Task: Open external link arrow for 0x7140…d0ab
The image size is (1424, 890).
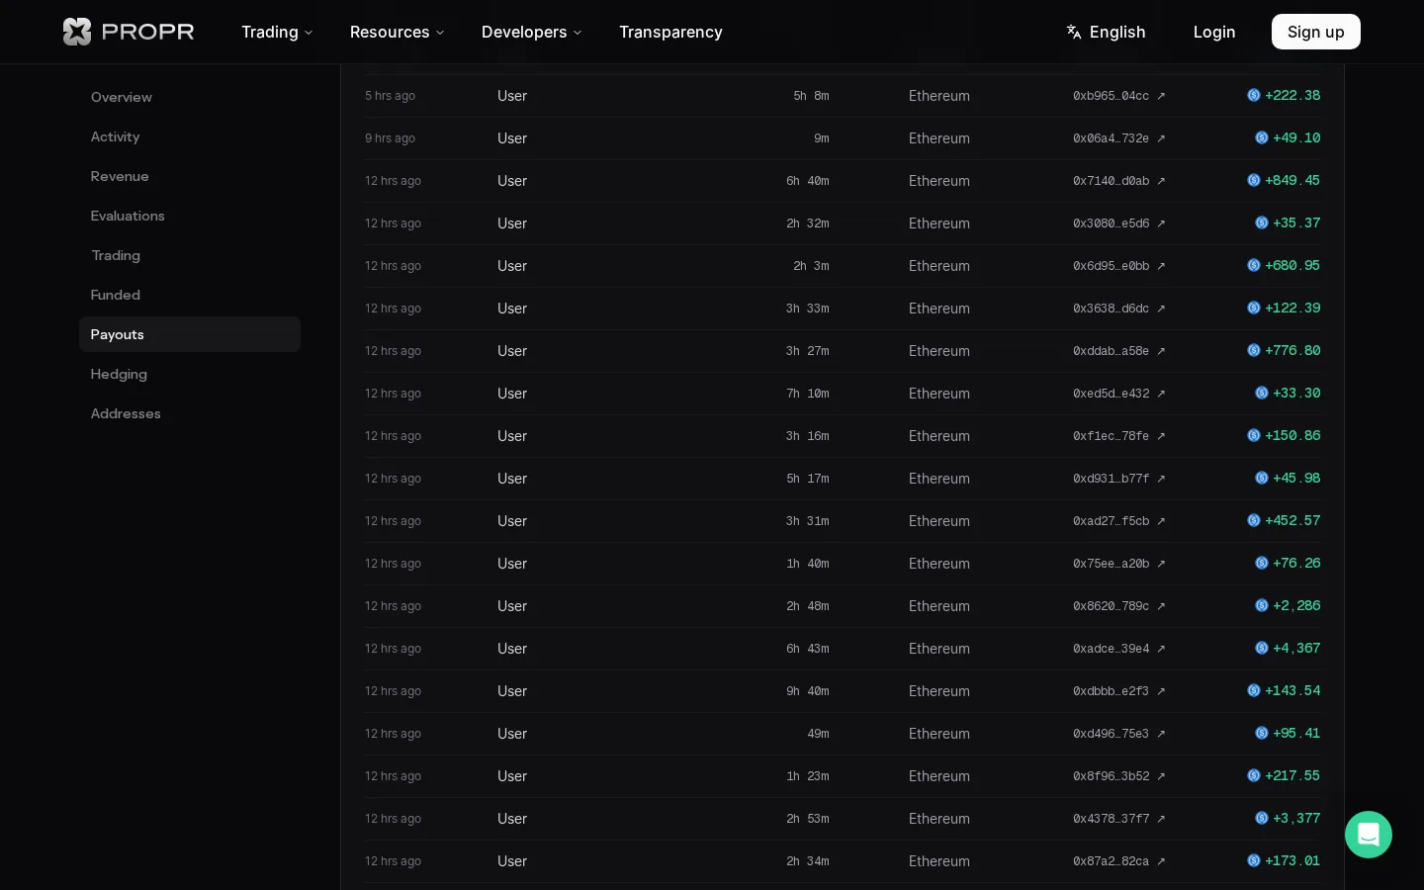Action: (x=1161, y=181)
